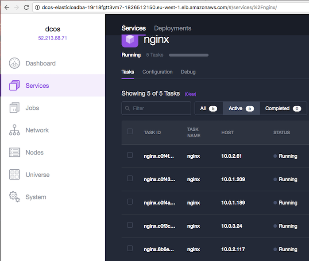
Task: Open System settings section
Action: coord(36,197)
